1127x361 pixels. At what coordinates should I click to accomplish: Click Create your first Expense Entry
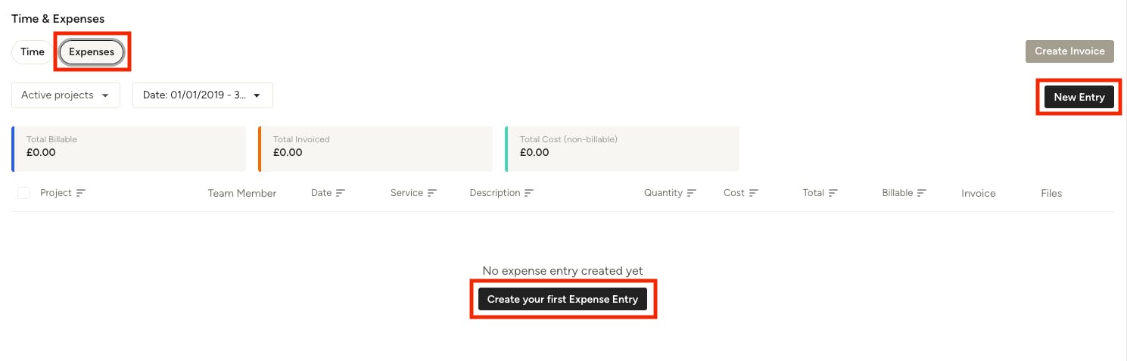562,299
